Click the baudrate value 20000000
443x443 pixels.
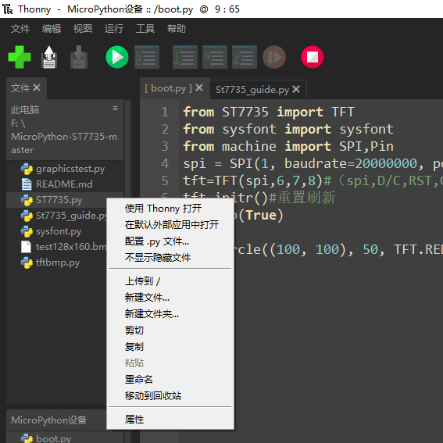(x=386, y=163)
